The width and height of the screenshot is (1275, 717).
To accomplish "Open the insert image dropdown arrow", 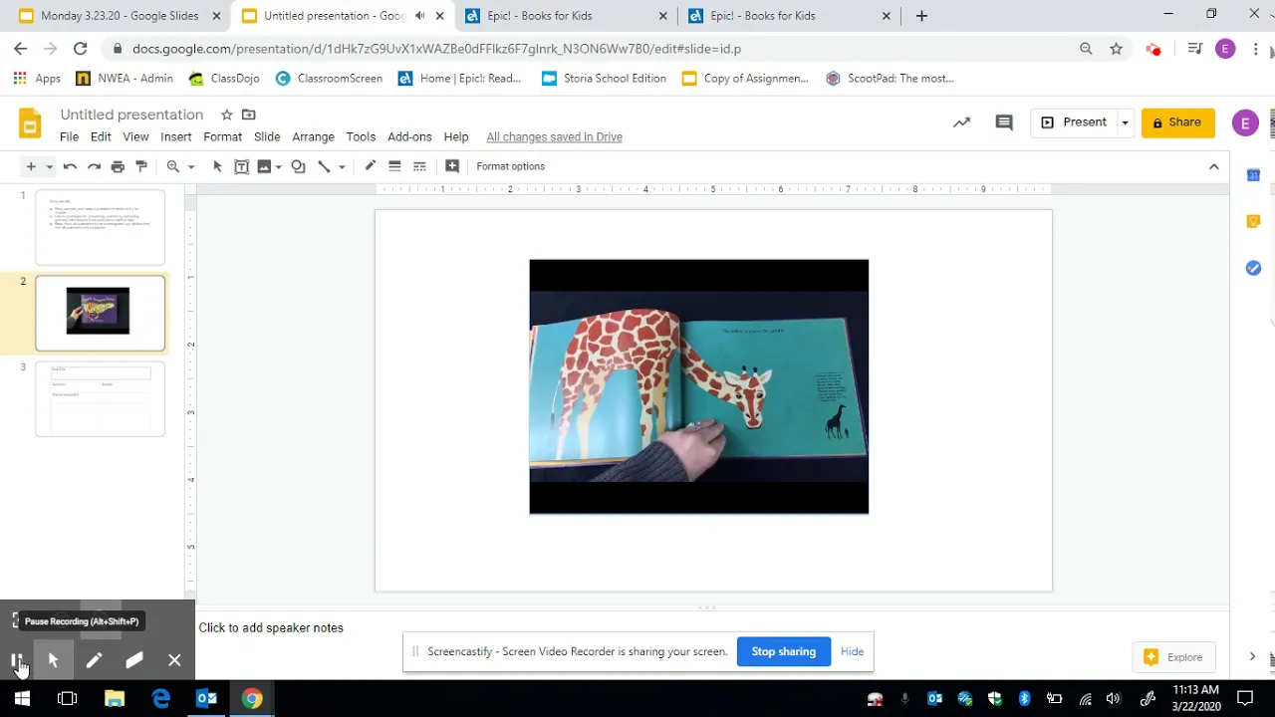I will [x=279, y=166].
